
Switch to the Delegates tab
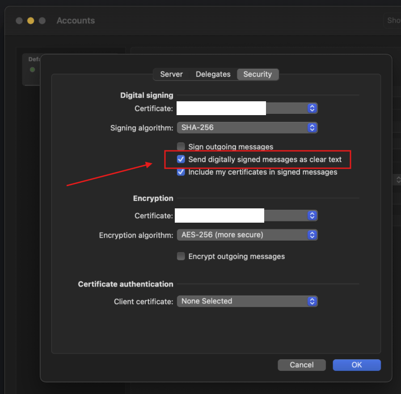click(213, 74)
